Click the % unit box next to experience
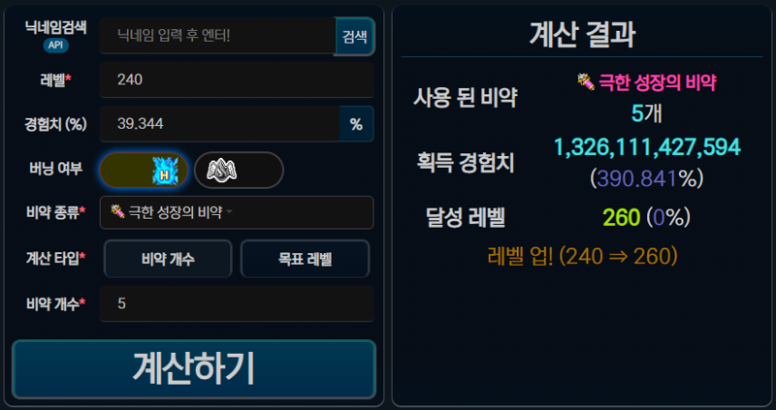 (x=356, y=124)
